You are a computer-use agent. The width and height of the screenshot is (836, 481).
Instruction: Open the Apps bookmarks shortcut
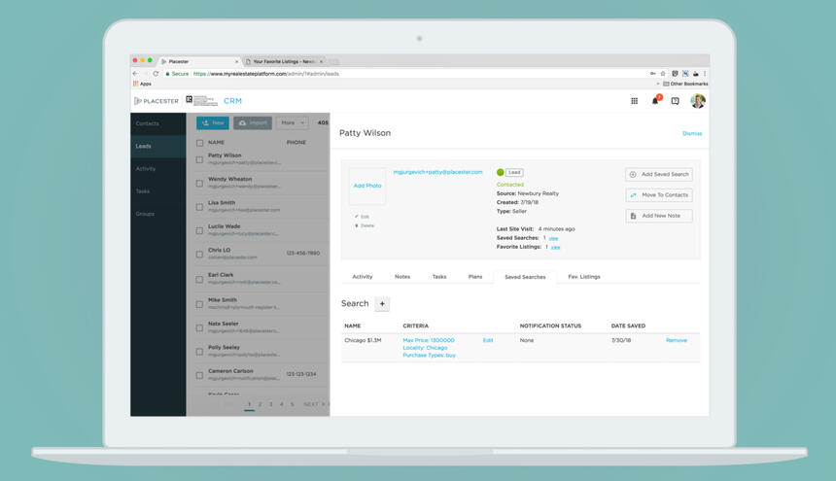pyautogui.click(x=142, y=84)
